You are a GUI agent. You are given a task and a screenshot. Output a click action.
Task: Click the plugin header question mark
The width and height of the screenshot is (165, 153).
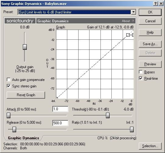[x=133, y=21]
